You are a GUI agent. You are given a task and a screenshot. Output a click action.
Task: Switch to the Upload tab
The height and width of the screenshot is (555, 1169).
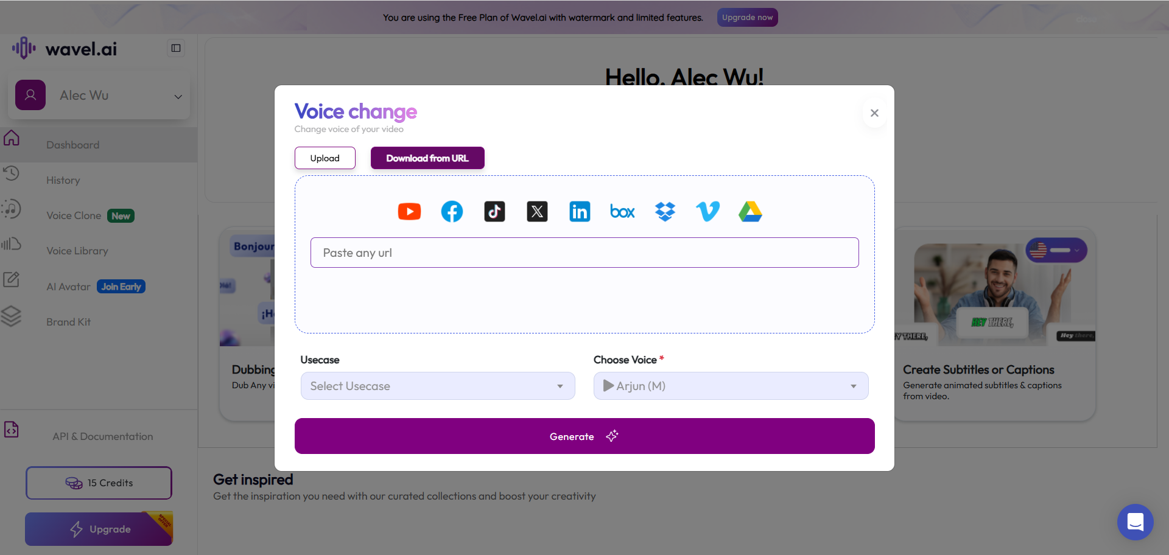(x=325, y=158)
